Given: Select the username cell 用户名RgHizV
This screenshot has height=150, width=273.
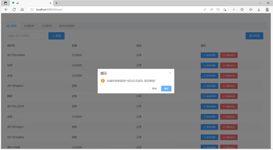Looking at the screenshot, I should 15,86.
